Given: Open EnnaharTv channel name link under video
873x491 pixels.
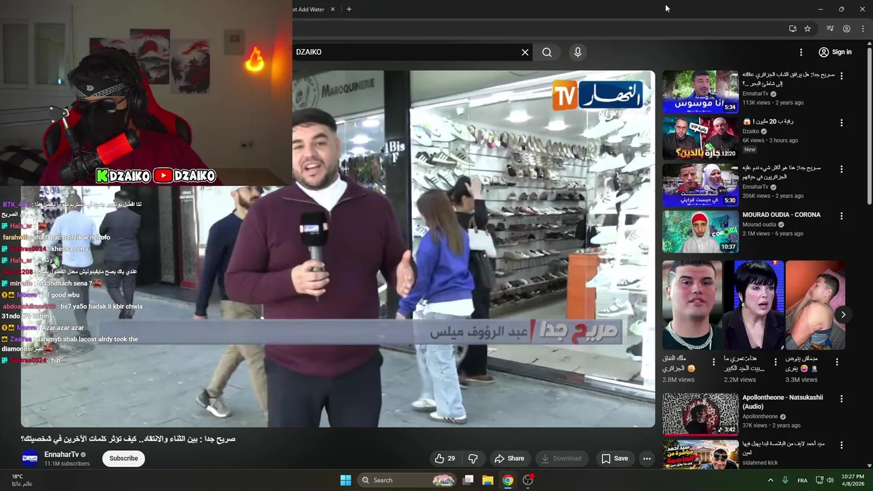Looking at the screenshot, I should click(61, 454).
